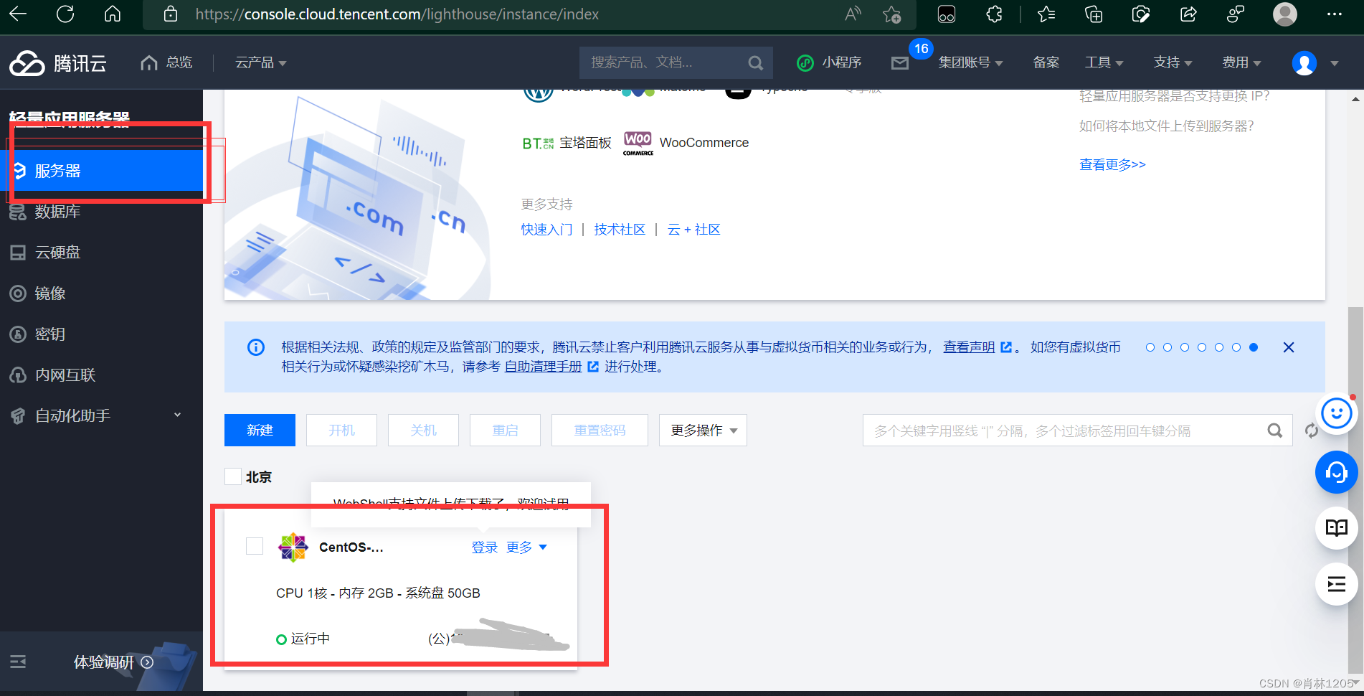Add this page to favorites star
The image size is (1364, 696).
pyautogui.click(x=891, y=14)
